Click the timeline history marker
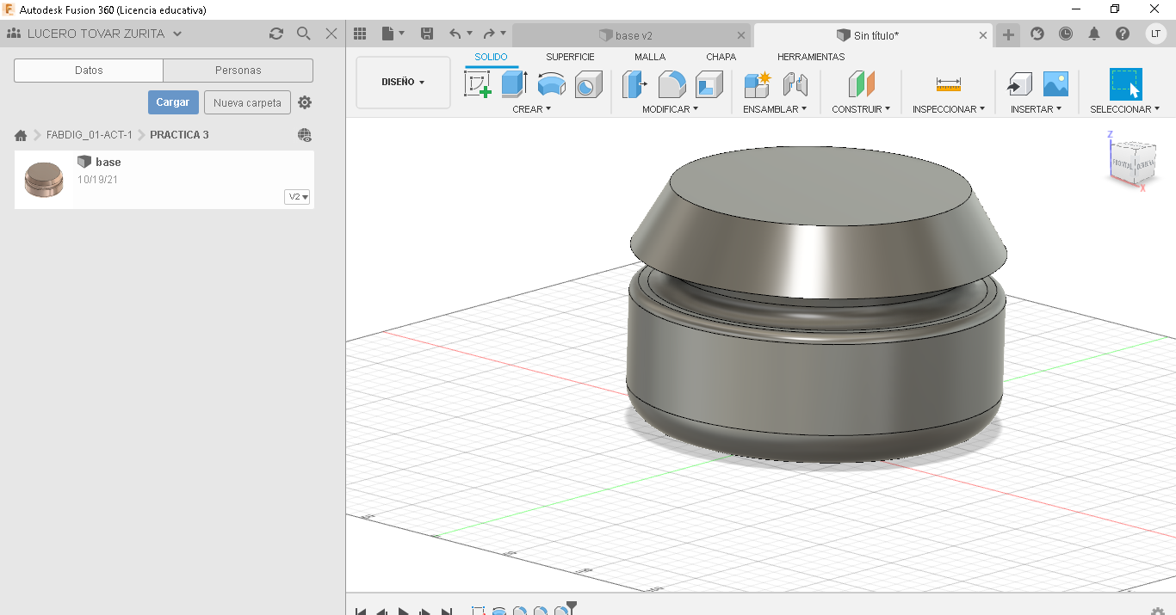1176x615 pixels. click(571, 607)
